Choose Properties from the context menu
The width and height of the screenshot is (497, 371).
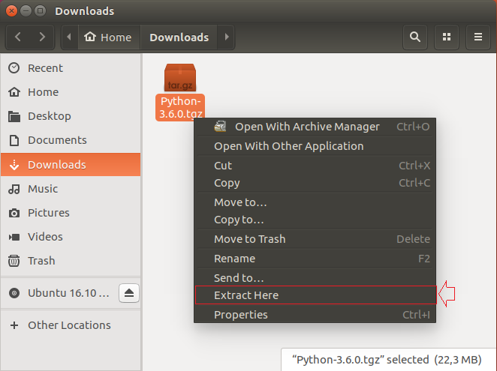coord(315,315)
